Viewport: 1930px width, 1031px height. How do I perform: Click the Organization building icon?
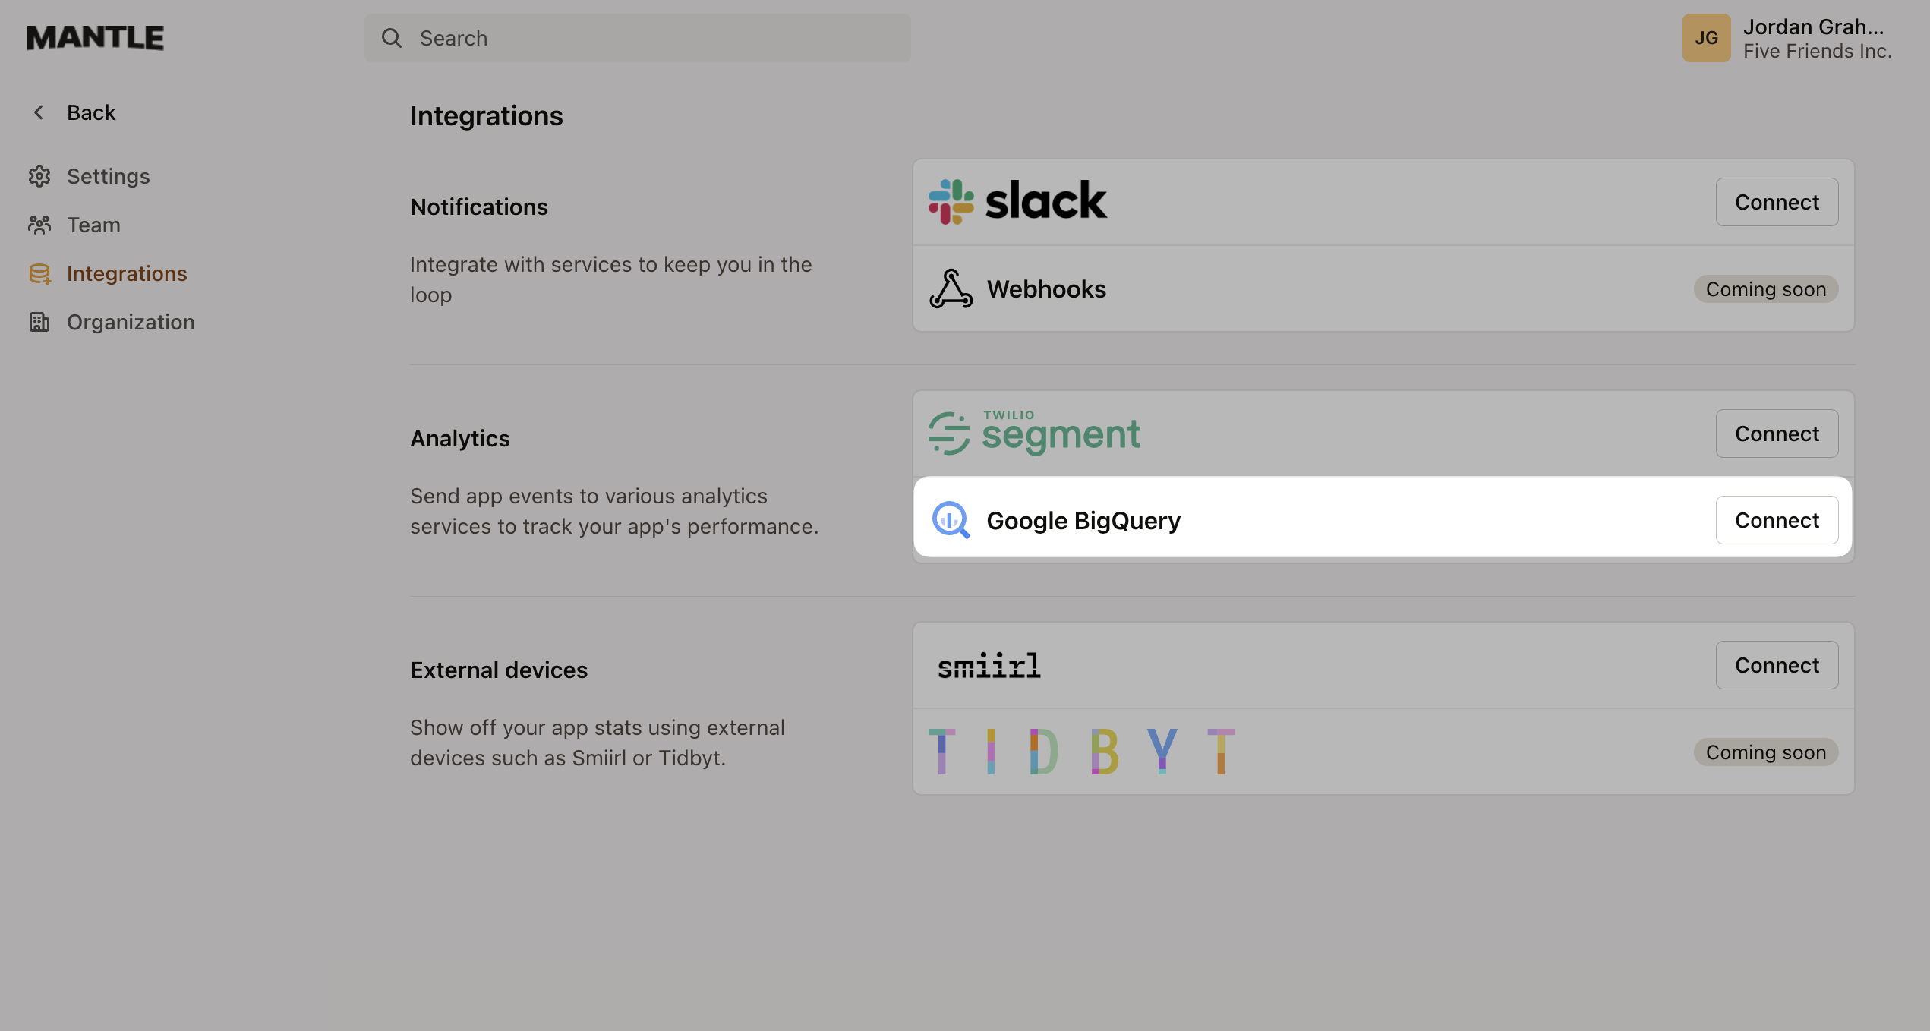(x=39, y=322)
